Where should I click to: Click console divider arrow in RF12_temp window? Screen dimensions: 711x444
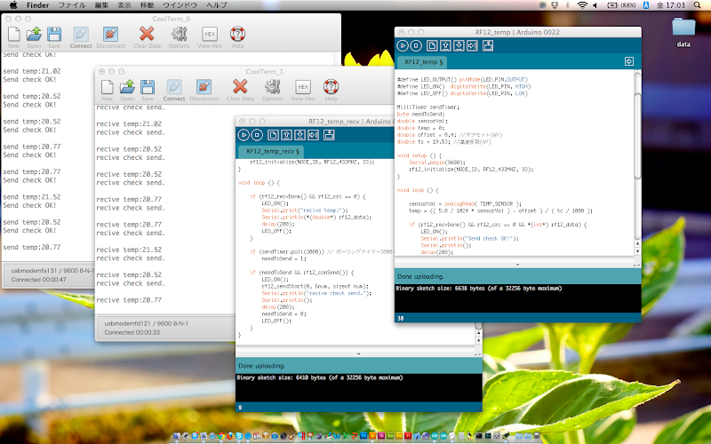coord(517,265)
